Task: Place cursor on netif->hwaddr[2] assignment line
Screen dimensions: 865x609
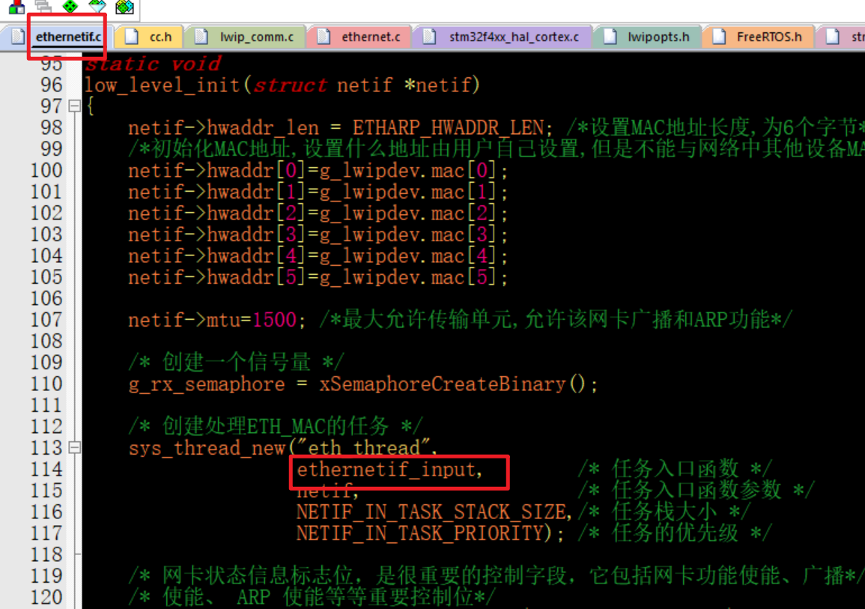Action: [x=318, y=213]
